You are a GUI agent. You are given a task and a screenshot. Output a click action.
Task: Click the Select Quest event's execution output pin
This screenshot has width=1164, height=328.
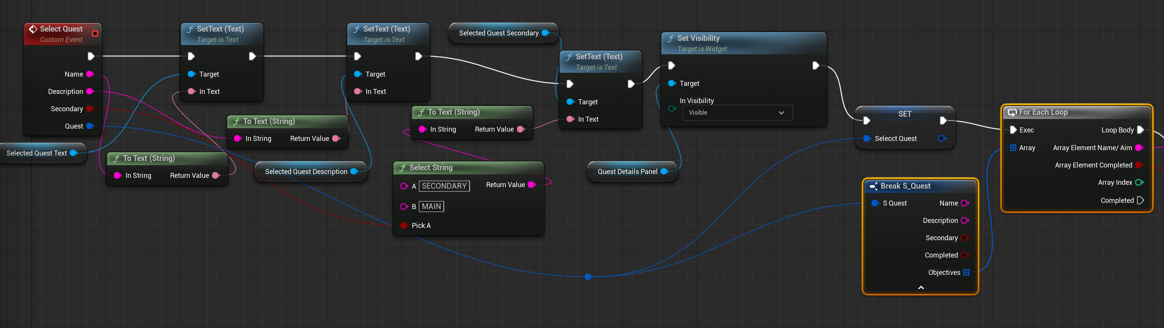(91, 56)
